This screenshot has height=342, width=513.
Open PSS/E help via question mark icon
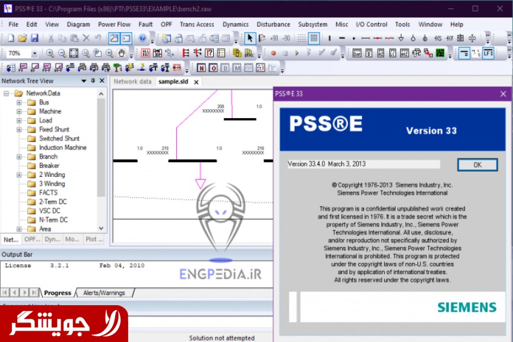tap(142, 38)
